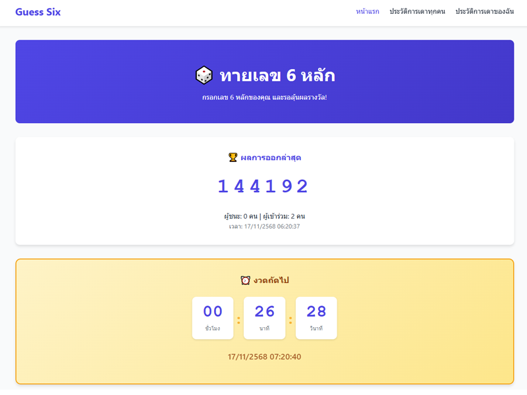The image size is (527, 395).
Task: Click the banner subtitle about entering 6 digits
Action: (x=264, y=97)
